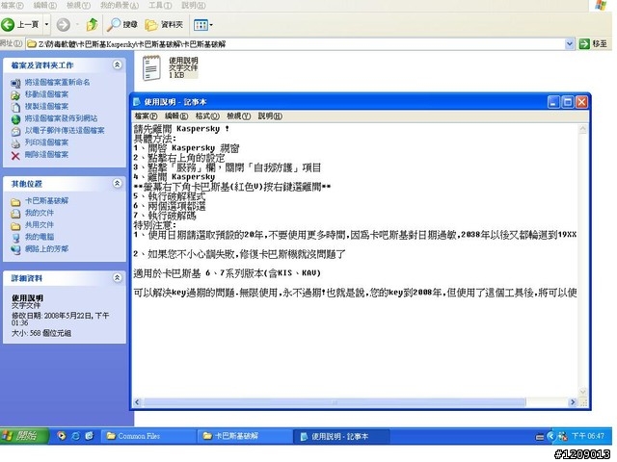Click 將這個檔案發佈到網站 publish link
This screenshot has height=462, width=617.
coord(61,118)
